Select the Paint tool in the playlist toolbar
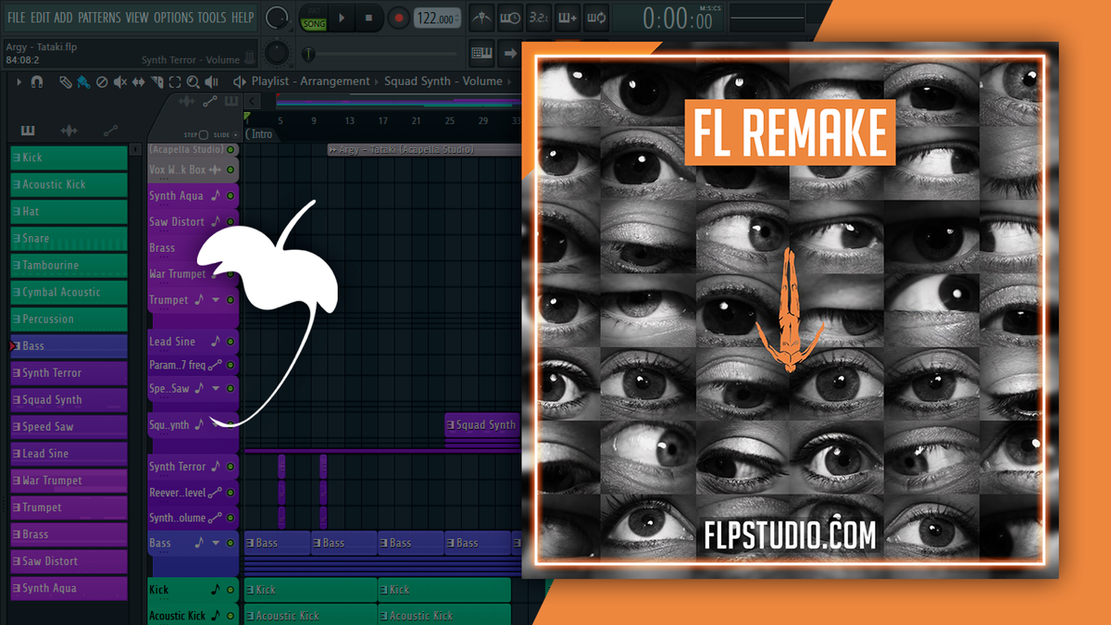The image size is (1111, 625). click(83, 81)
